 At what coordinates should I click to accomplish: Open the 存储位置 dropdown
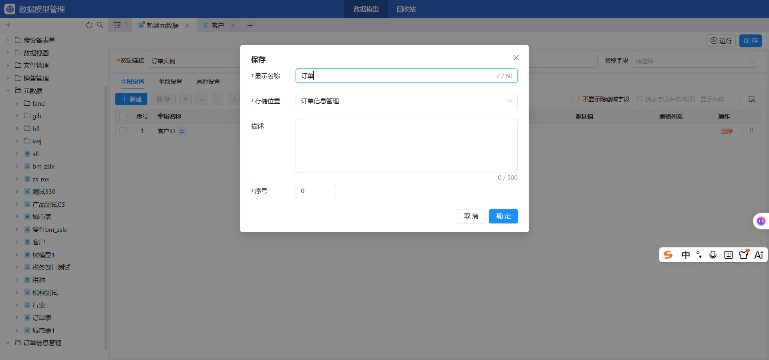pyautogui.click(x=407, y=101)
